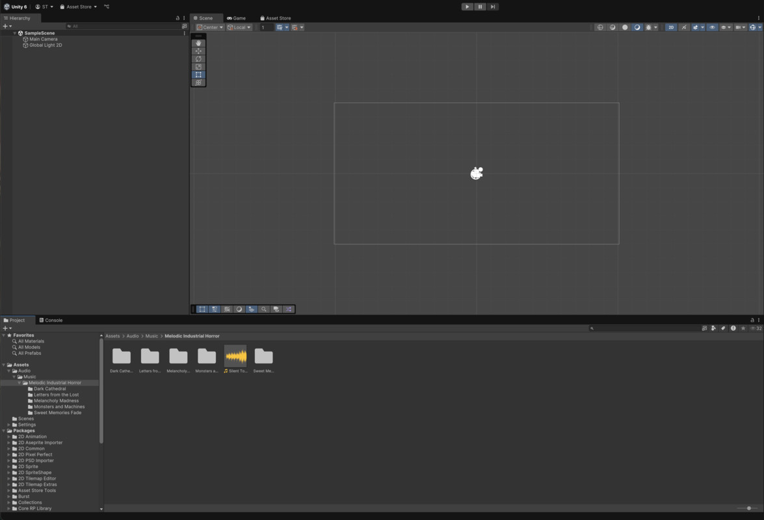Toggle 2D scene view mode
The height and width of the screenshot is (520, 764).
point(671,27)
